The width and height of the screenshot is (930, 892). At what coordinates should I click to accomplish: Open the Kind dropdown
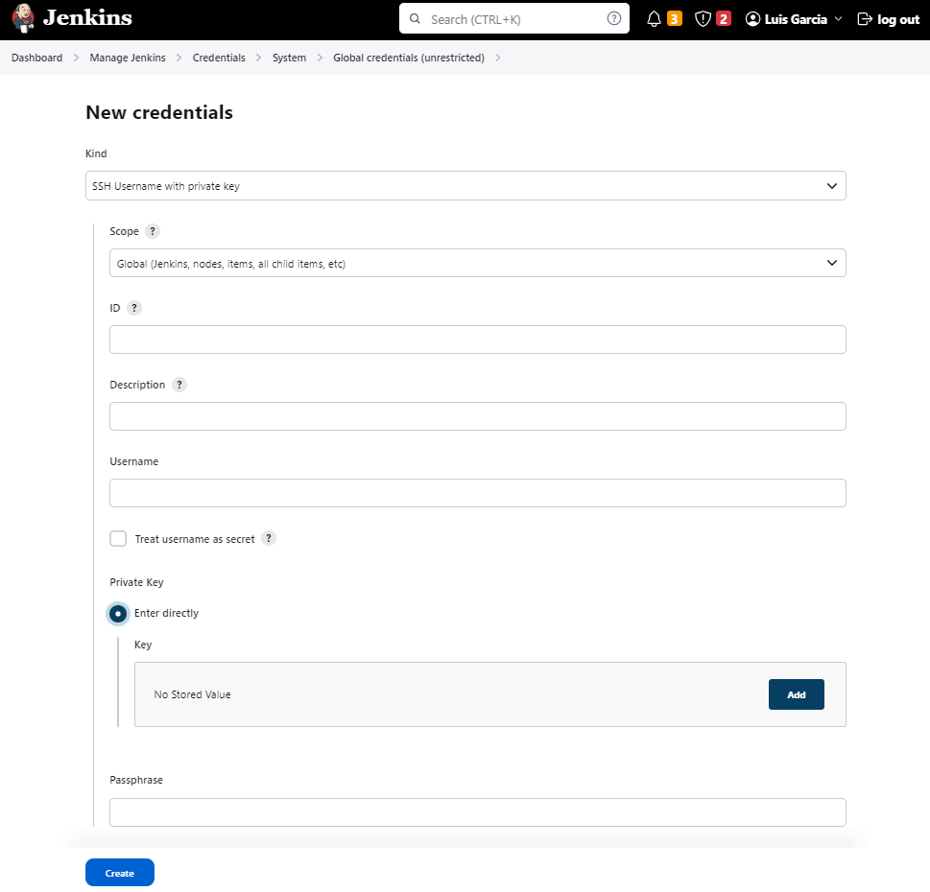465,186
